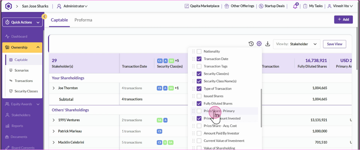The width and height of the screenshot is (360, 150).
Task: Open the Quick Actions dropdown
Action: coord(22,22)
